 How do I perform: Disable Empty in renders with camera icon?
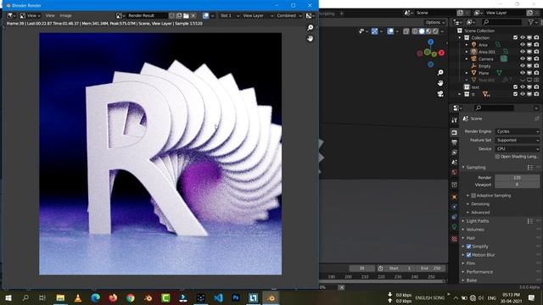point(536,66)
